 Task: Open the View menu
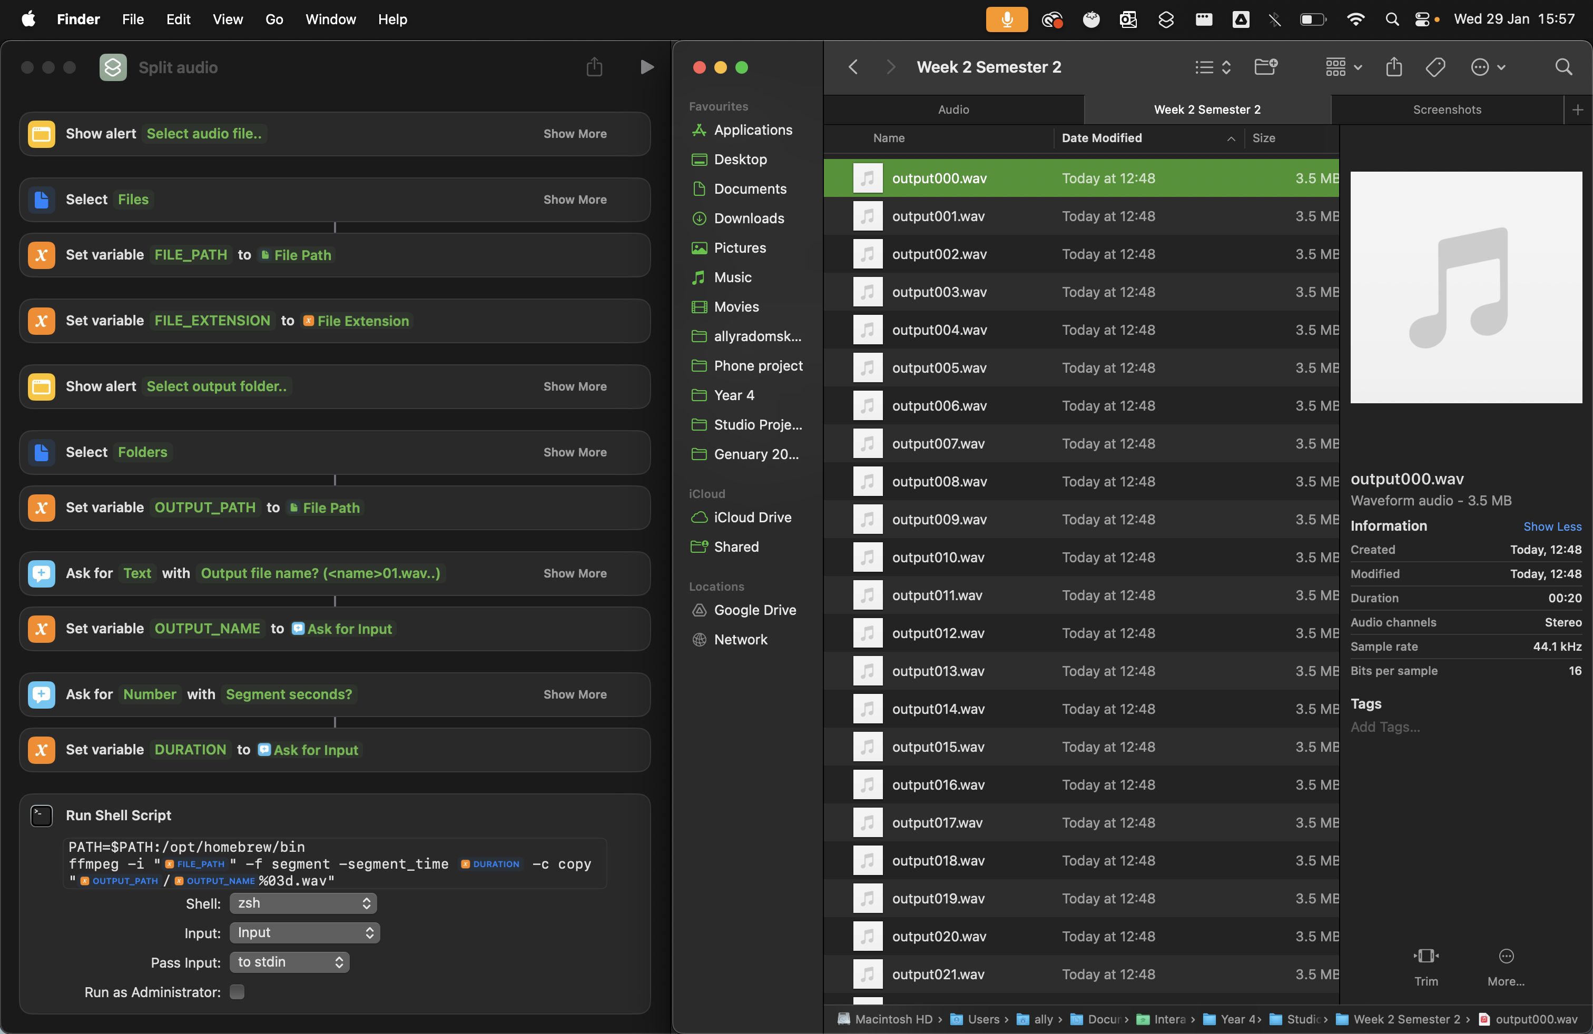pos(228,19)
